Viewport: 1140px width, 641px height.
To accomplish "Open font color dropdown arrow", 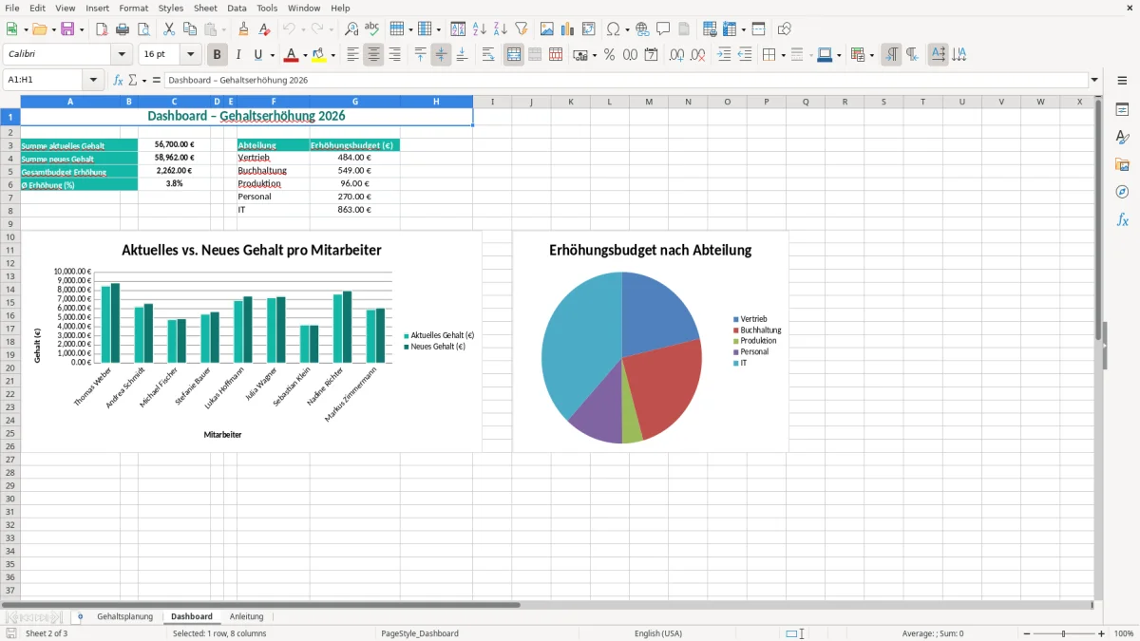I will point(304,55).
